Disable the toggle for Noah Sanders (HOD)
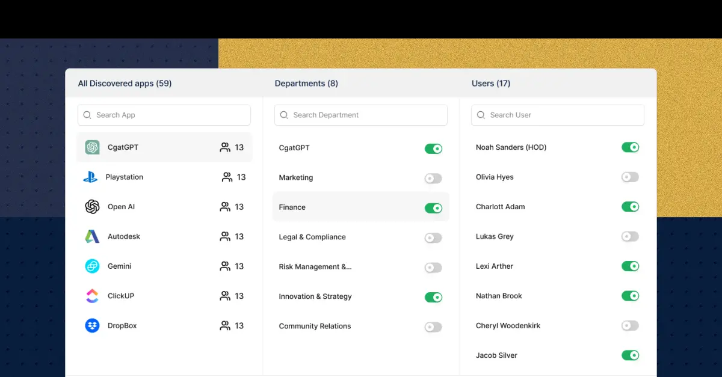Viewport: 722px width, 377px height. point(630,147)
